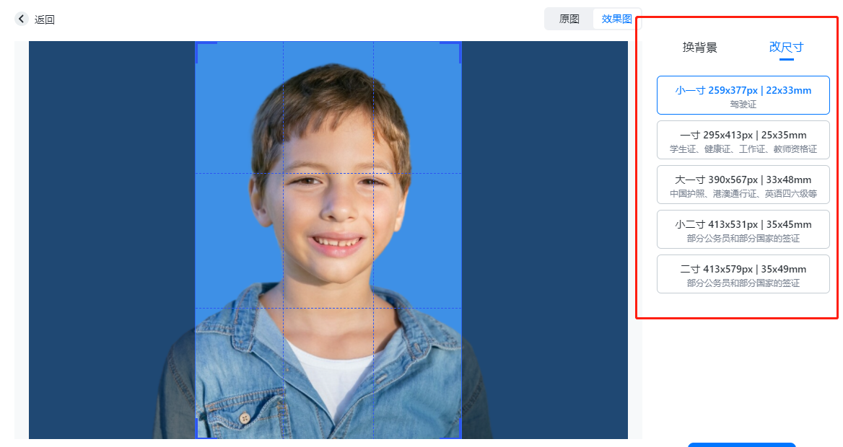Open the 换背景 tab
Image resolution: width=843 pixels, height=447 pixels.
[699, 48]
